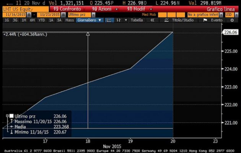Open the Giornaliero period dropdown
Viewport: 241px width, 153px height.
[x=89, y=20]
